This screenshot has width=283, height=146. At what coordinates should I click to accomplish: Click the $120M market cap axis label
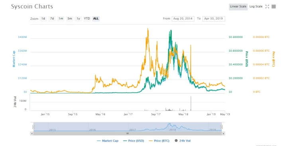(x=22, y=78)
